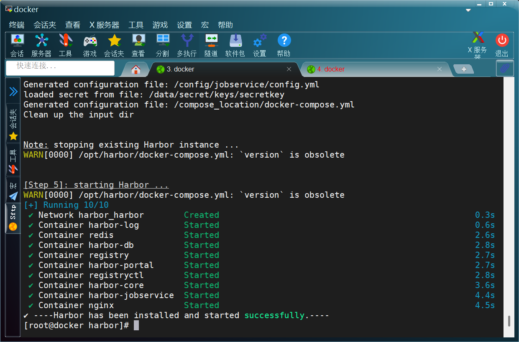
Task: Click the underlined 'Note:' text
Action: click(x=36, y=145)
